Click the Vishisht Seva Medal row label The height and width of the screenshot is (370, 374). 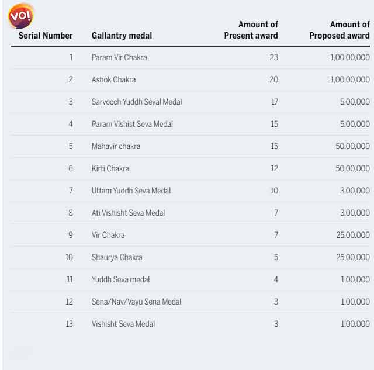123,324
